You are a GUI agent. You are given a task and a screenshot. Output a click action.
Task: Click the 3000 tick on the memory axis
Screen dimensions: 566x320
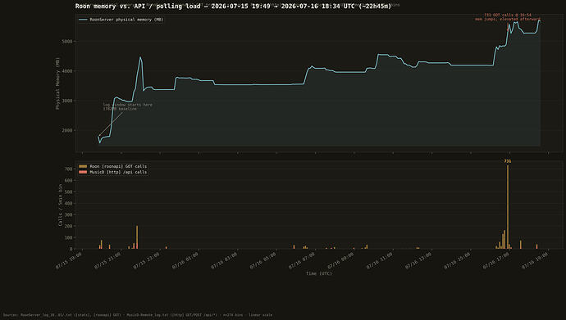(67, 101)
